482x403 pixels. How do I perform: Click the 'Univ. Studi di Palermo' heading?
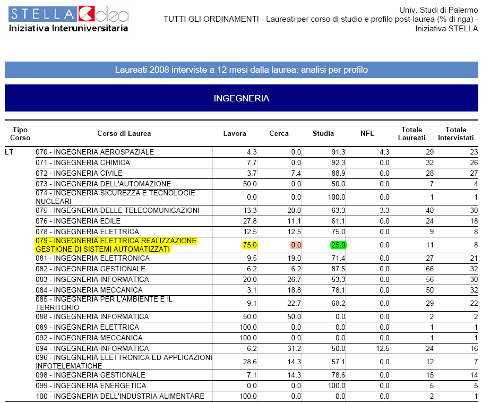coord(438,10)
